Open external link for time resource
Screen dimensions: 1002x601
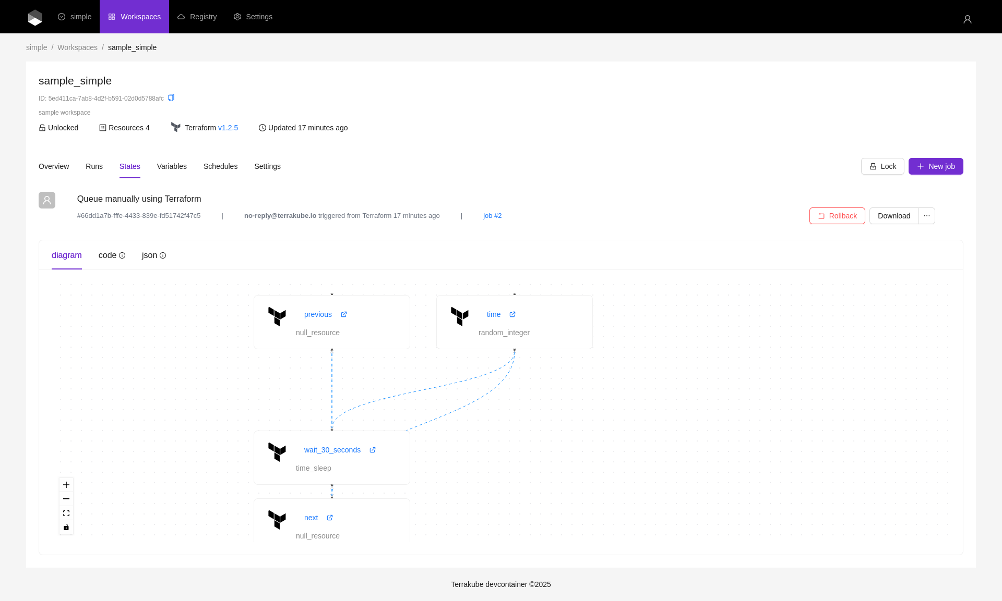pyautogui.click(x=512, y=314)
